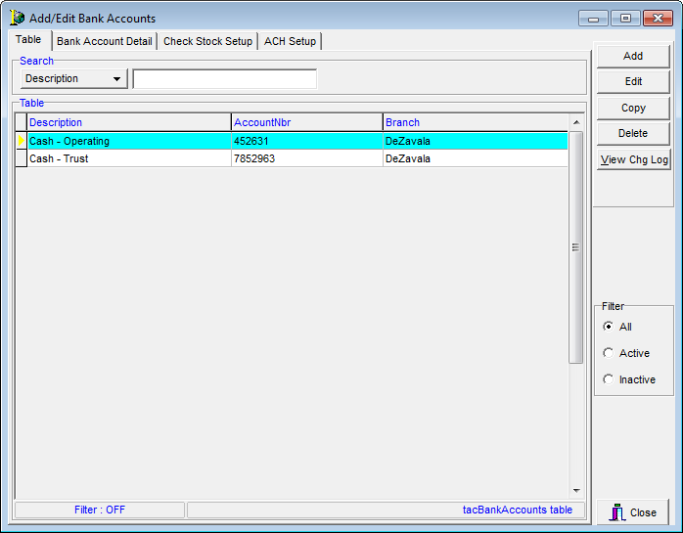Select the All filter radio button

tap(609, 327)
